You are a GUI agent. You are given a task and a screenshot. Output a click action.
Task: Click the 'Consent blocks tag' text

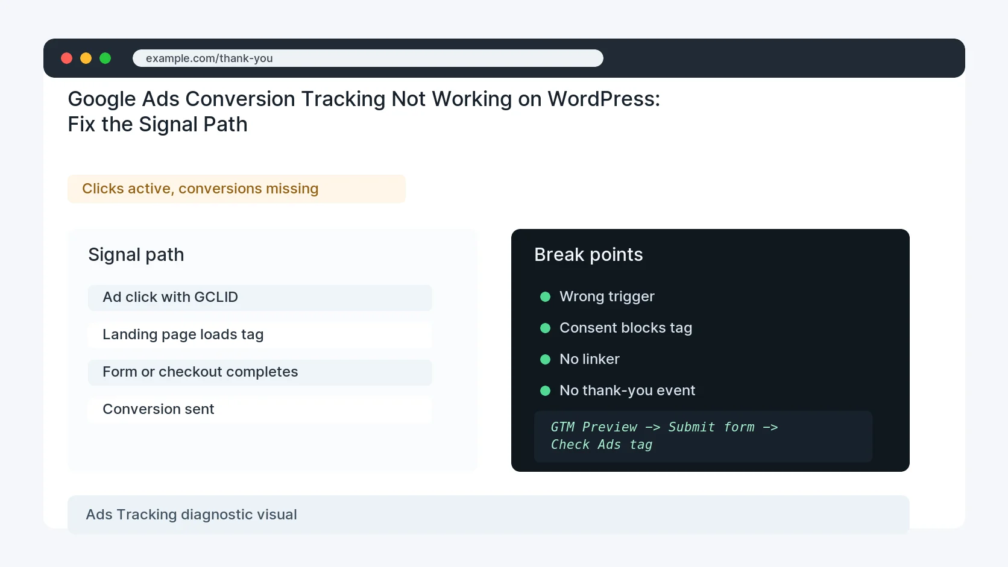click(x=626, y=328)
